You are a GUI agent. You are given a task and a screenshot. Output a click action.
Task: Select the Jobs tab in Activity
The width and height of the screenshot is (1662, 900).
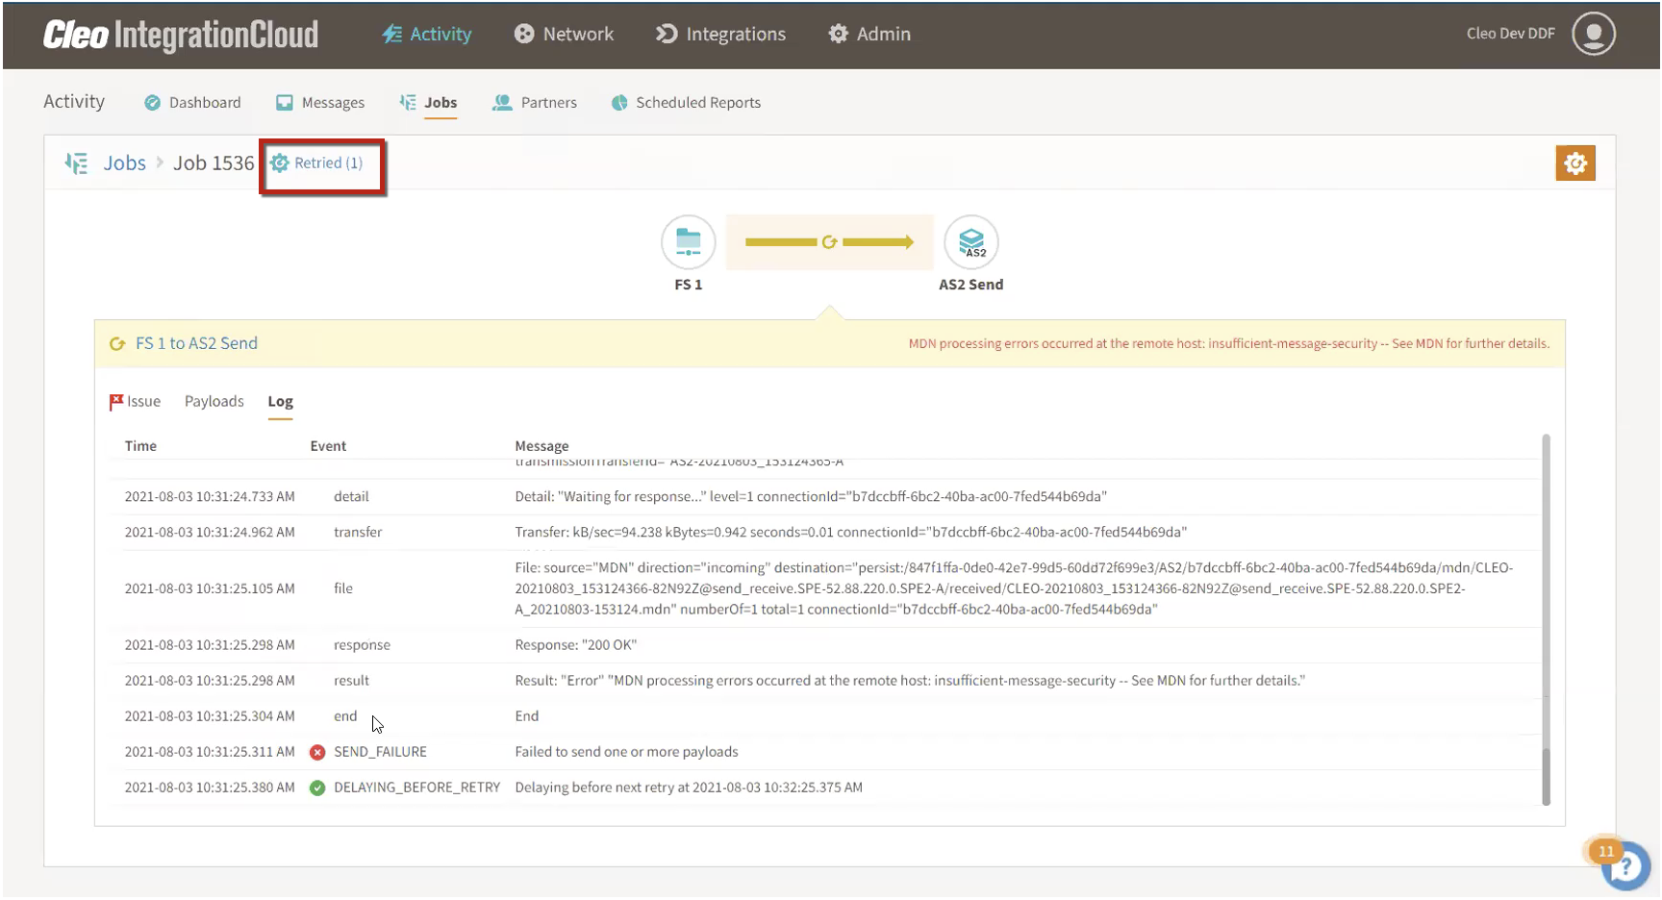(429, 103)
